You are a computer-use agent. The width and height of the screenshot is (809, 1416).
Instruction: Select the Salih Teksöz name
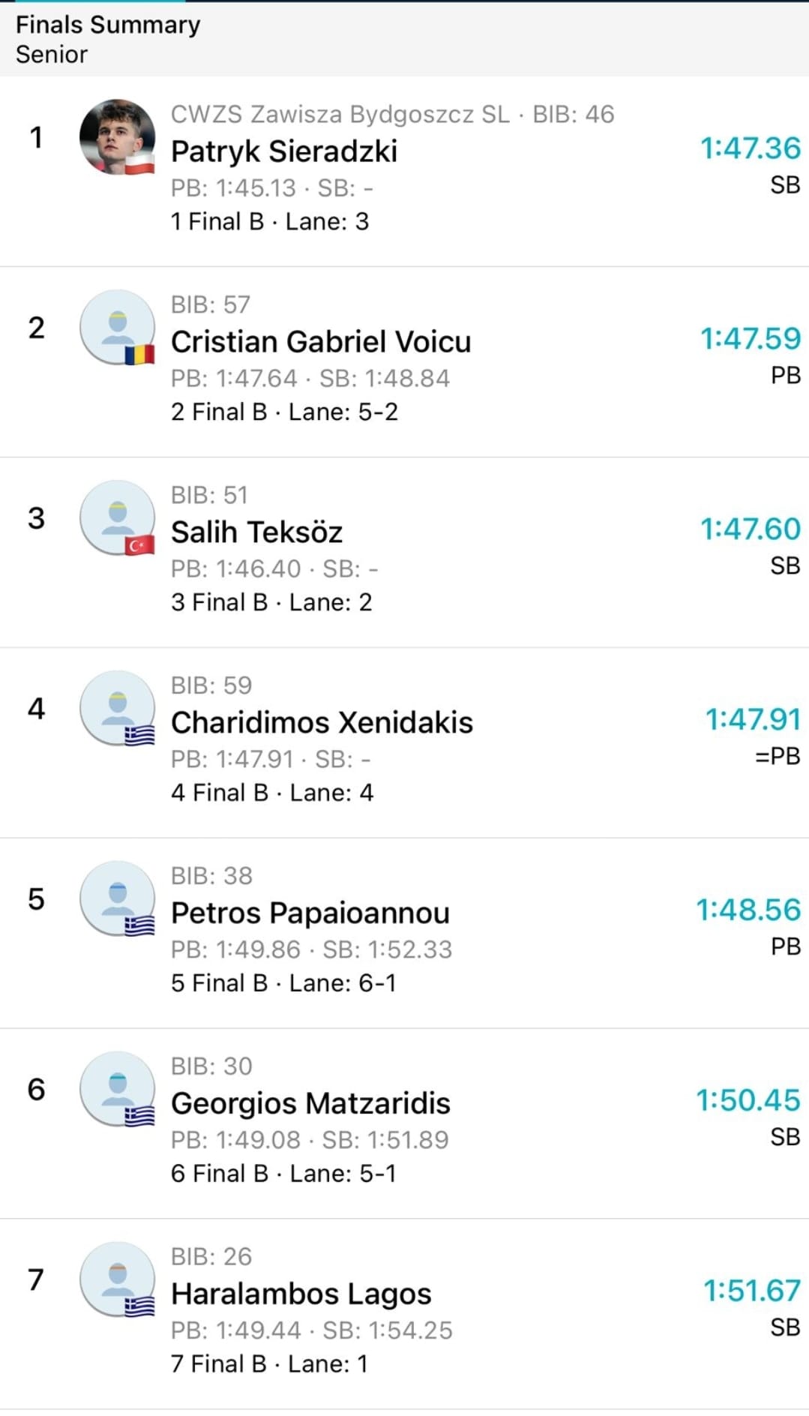[x=256, y=532]
